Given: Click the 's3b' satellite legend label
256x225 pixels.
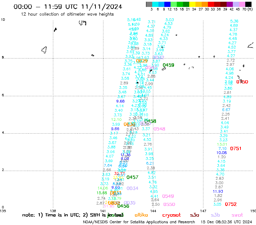Looking at the screenshot, I should (215, 215).
